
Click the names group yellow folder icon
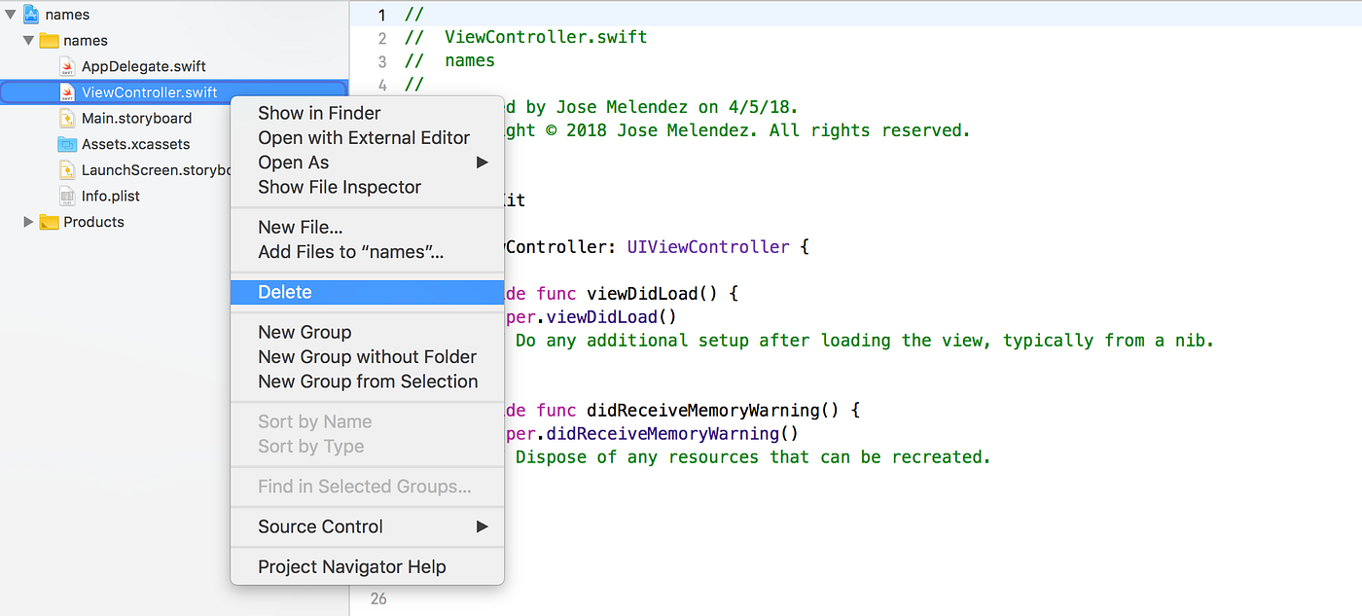[51, 40]
